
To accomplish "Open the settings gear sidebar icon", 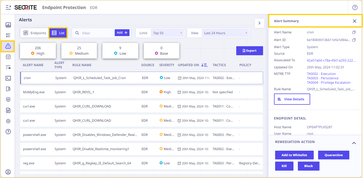I will [8, 121].
